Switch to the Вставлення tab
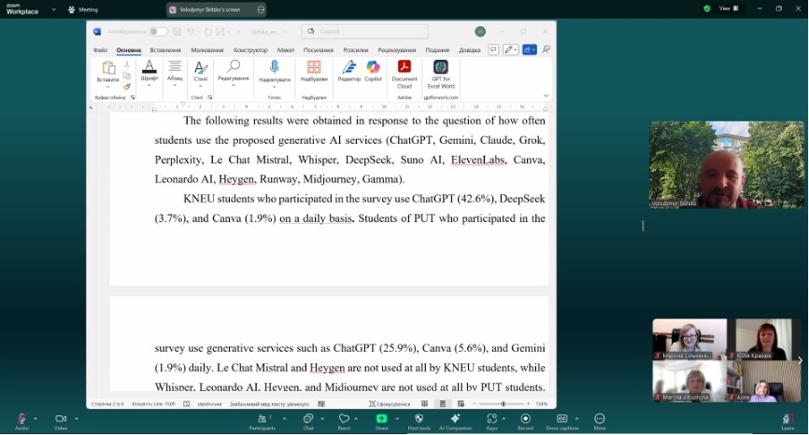Screen dimensions: 809x435 click(x=165, y=50)
